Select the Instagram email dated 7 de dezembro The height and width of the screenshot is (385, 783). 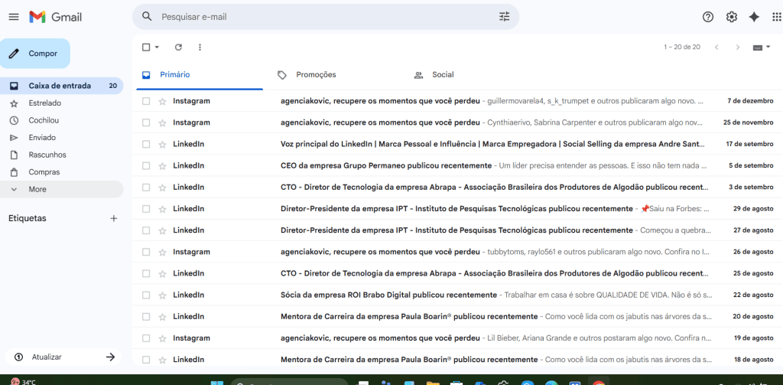[x=146, y=101]
